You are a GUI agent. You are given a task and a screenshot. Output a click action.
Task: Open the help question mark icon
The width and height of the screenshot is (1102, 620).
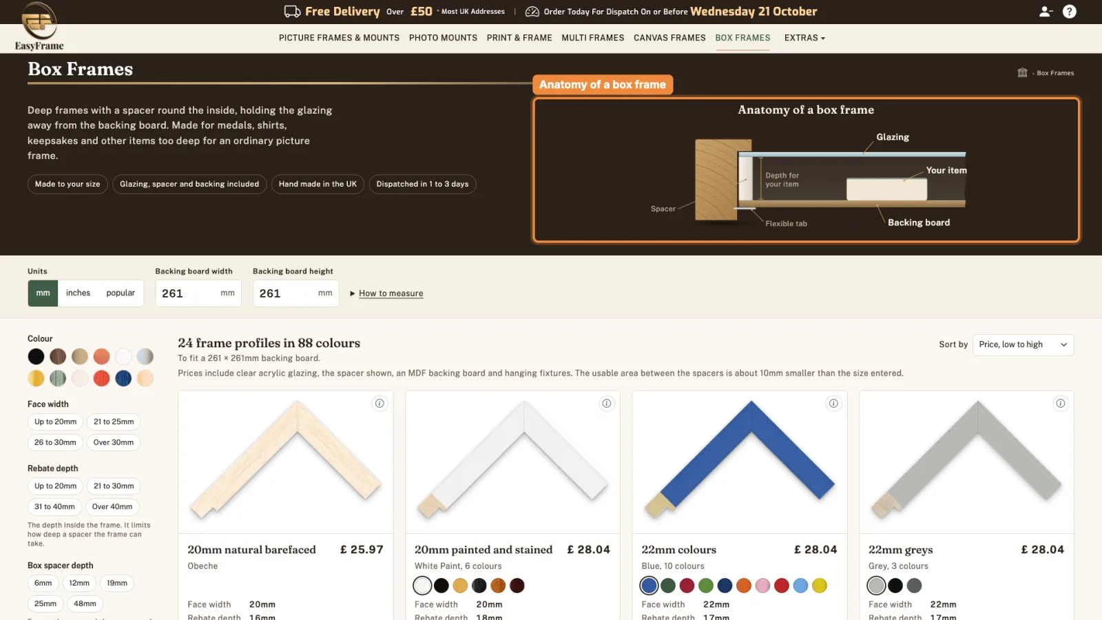(1070, 11)
